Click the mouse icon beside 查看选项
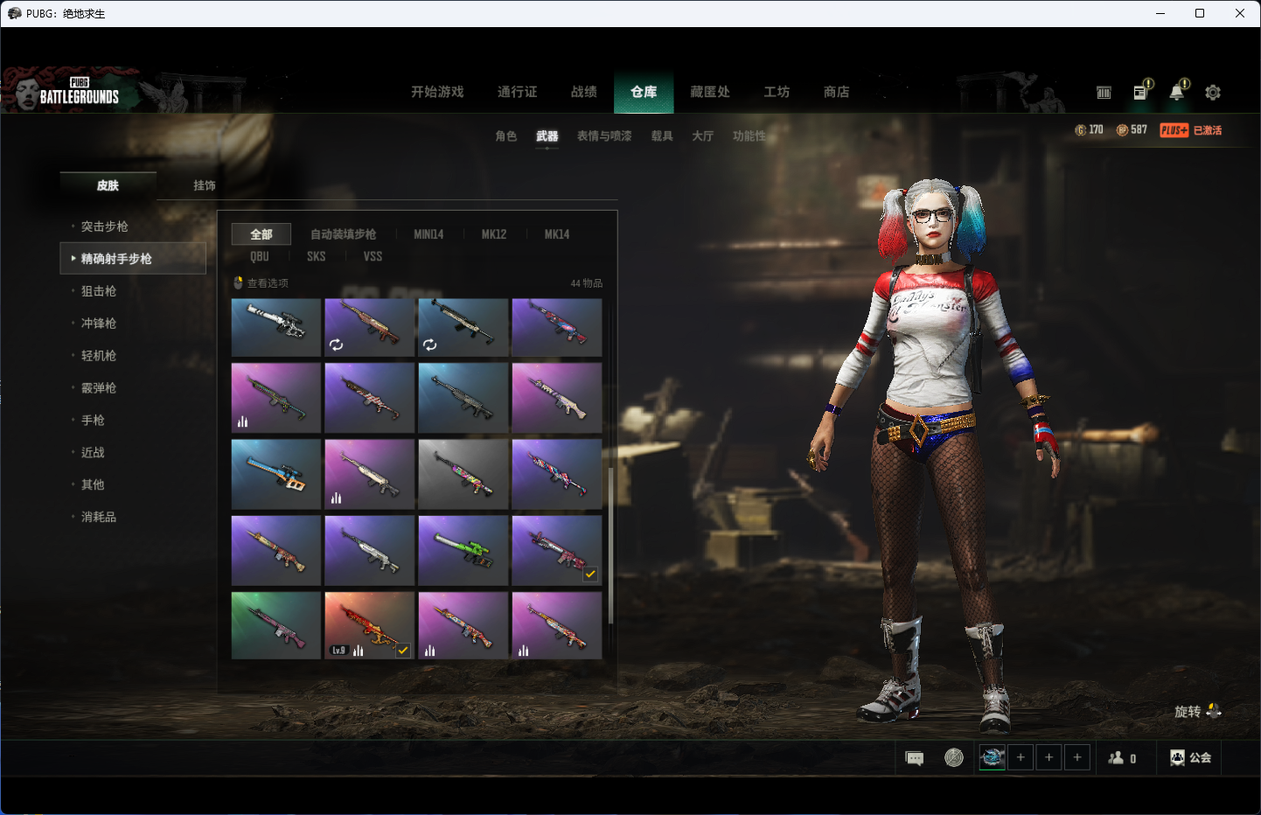 [x=238, y=282]
